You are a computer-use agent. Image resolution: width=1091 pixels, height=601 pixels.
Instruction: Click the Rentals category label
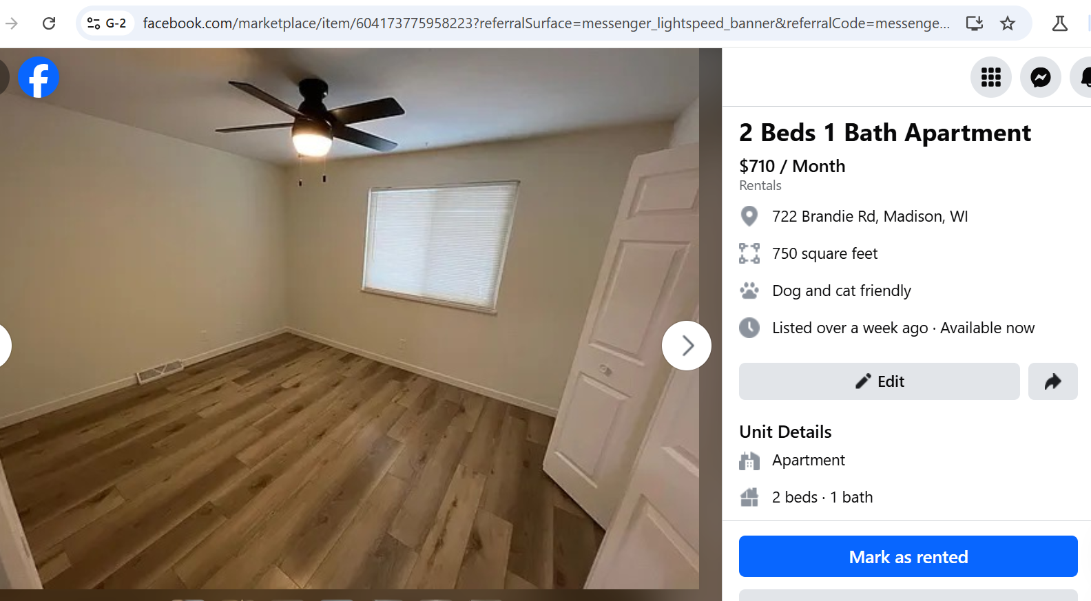[760, 185]
